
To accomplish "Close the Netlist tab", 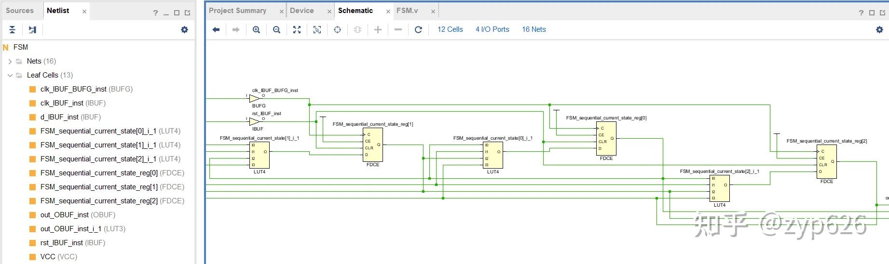I will 84,12.
